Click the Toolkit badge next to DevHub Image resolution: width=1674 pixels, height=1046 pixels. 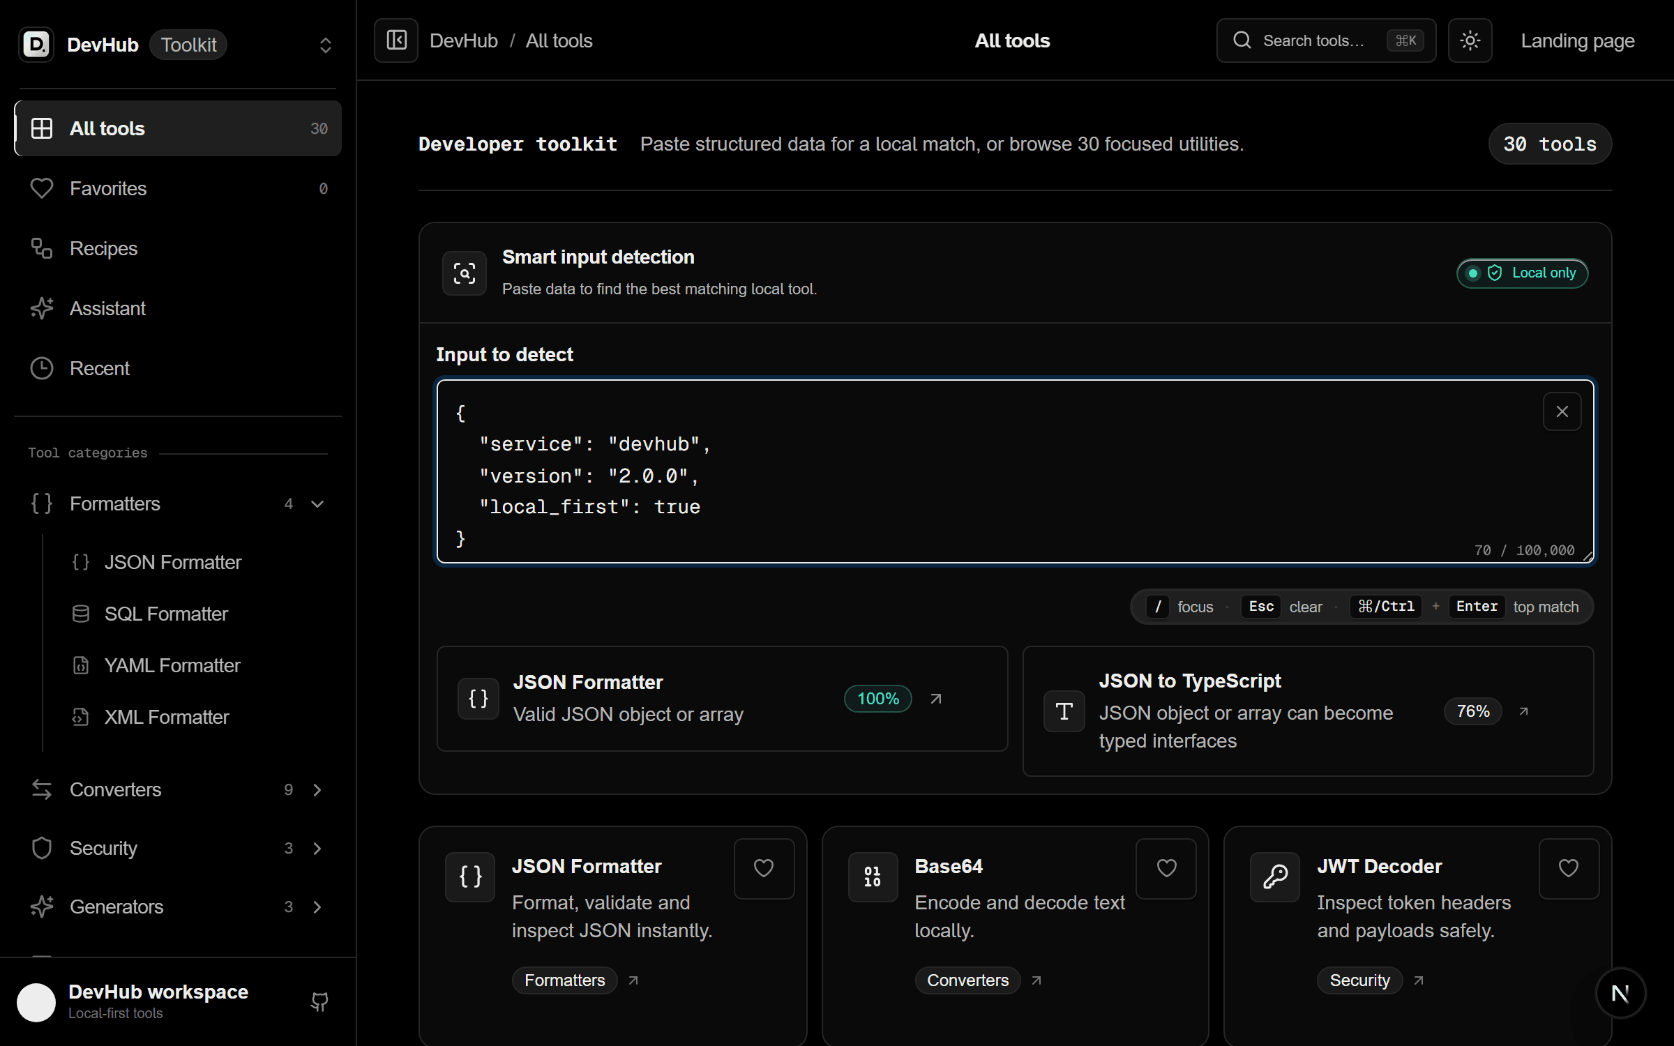click(188, 45)
